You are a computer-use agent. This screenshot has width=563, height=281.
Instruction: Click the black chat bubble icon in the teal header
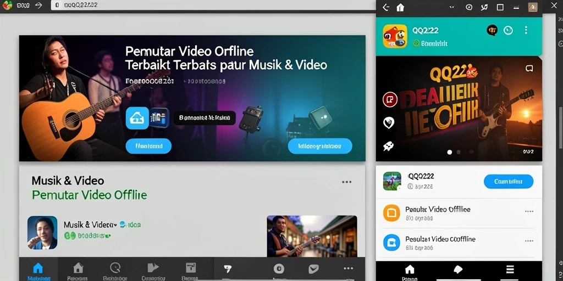pyautogui.click(x=492, y=30)
